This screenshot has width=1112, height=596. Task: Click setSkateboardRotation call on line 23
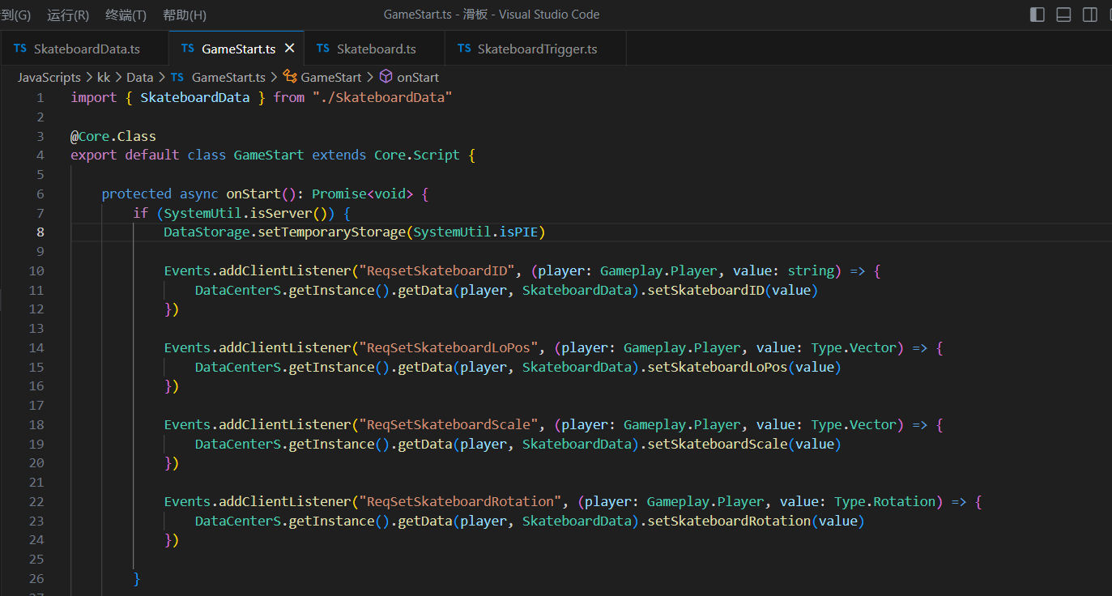coord(729,521)
